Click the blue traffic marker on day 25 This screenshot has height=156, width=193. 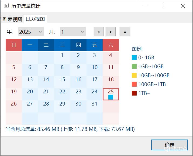(111, 97)
